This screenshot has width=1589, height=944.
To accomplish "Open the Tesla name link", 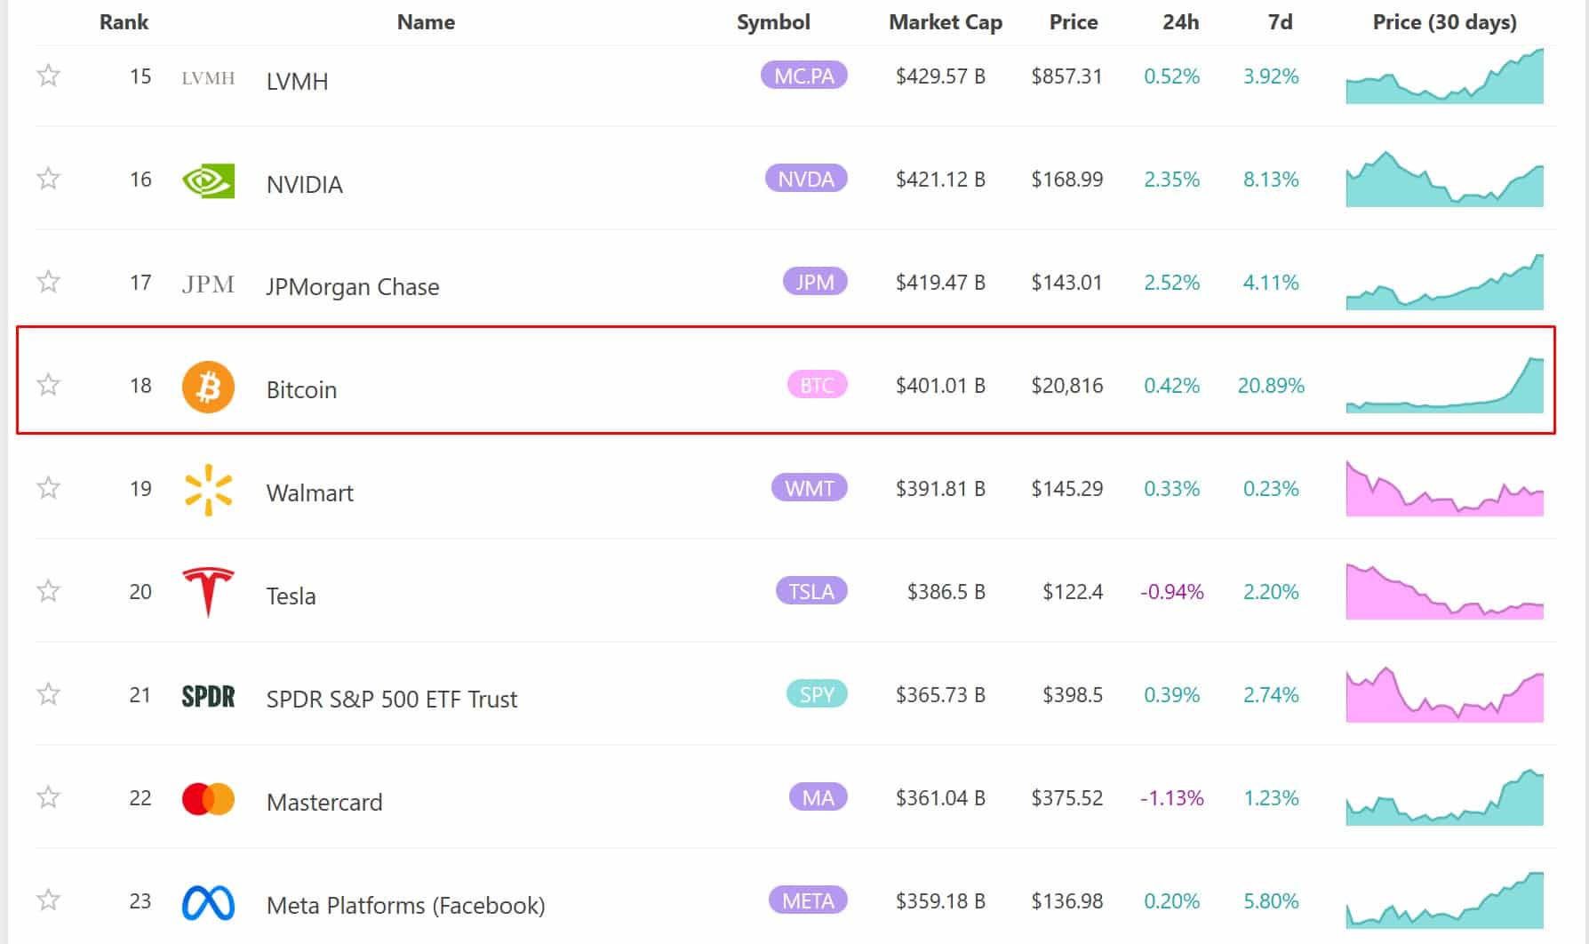I will [291, 596].
